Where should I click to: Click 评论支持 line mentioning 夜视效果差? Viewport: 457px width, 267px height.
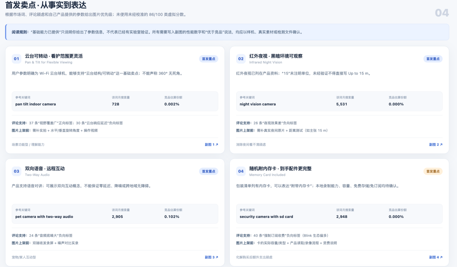coord(267,123)
